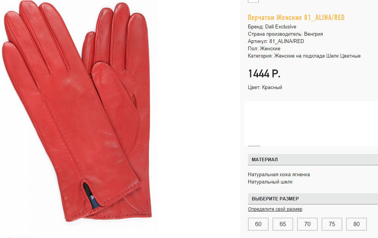The width and height of the screenshot is (378, 238).
Task: Click the 'Натуральный шелк' lining text
Action: (x=270, y=182)
